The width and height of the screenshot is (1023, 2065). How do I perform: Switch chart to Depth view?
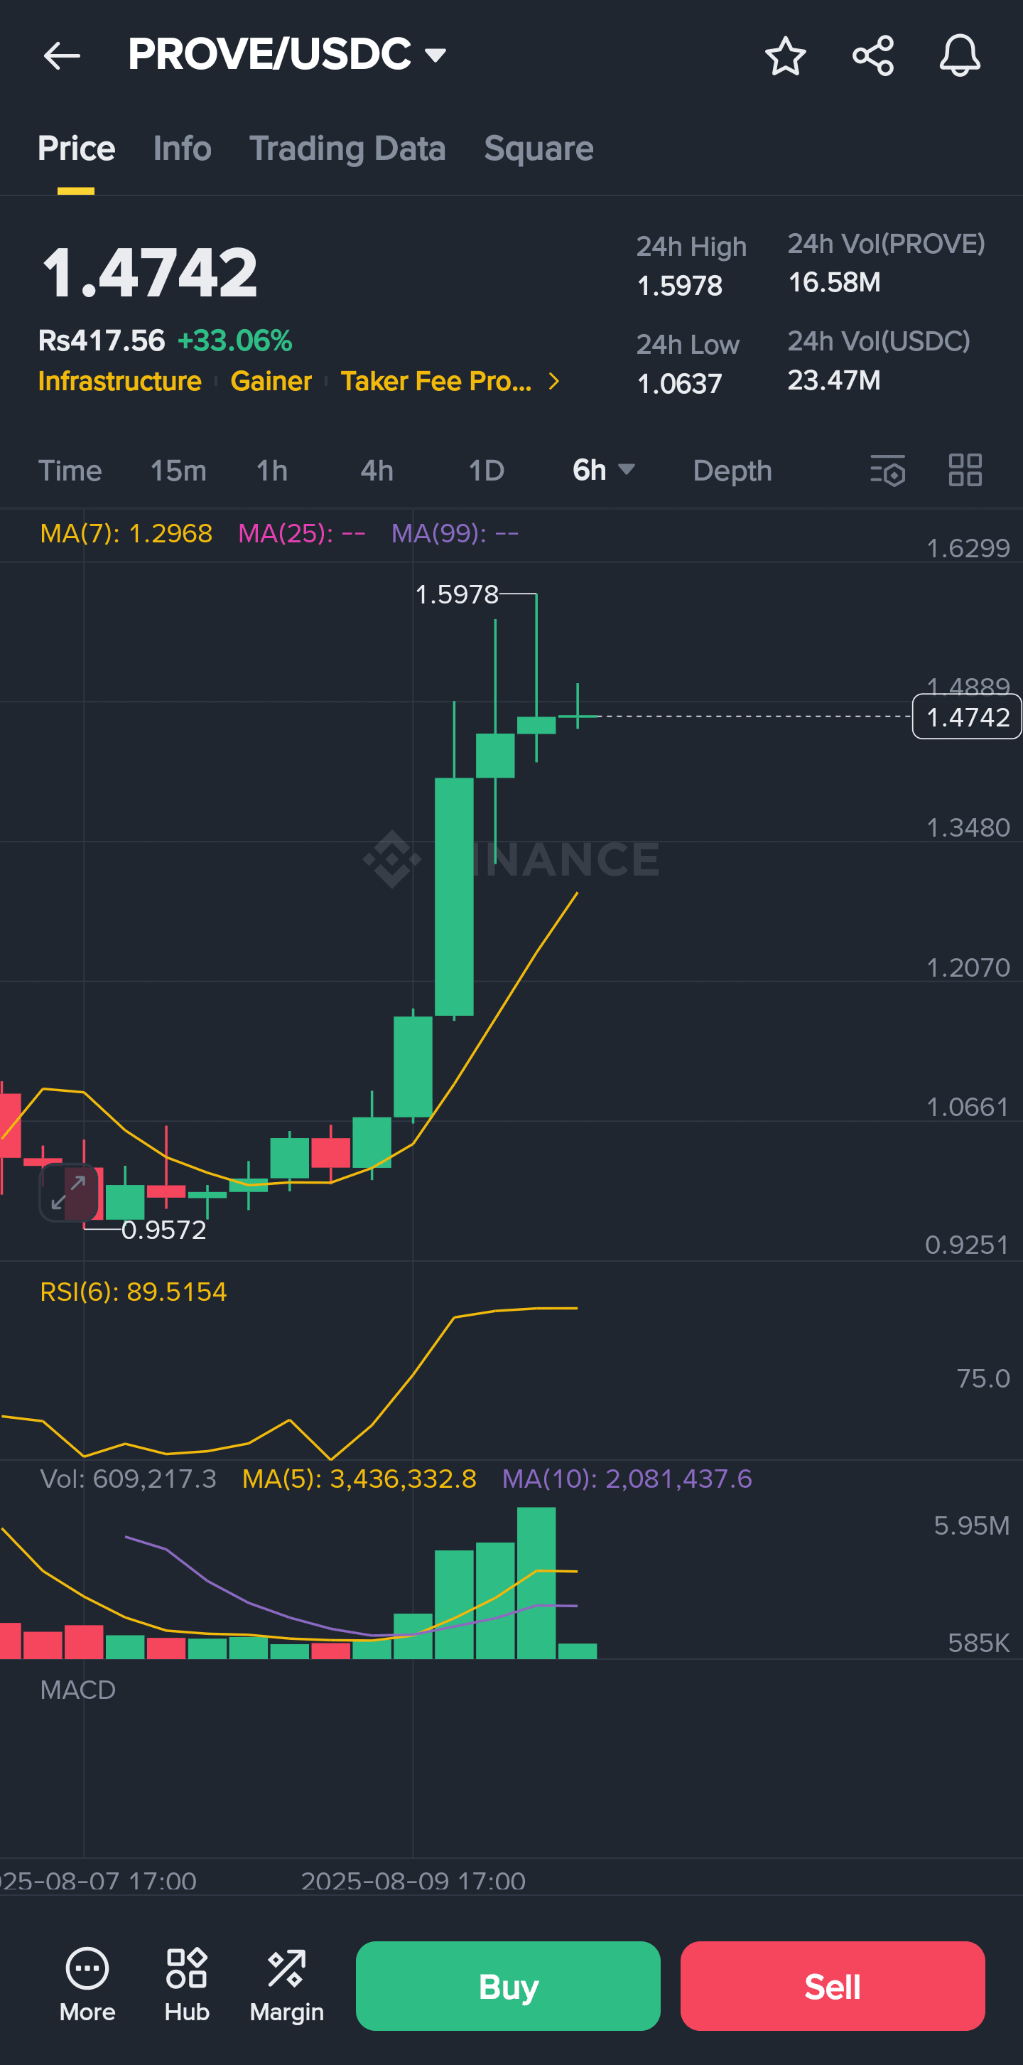click(732, 471)
